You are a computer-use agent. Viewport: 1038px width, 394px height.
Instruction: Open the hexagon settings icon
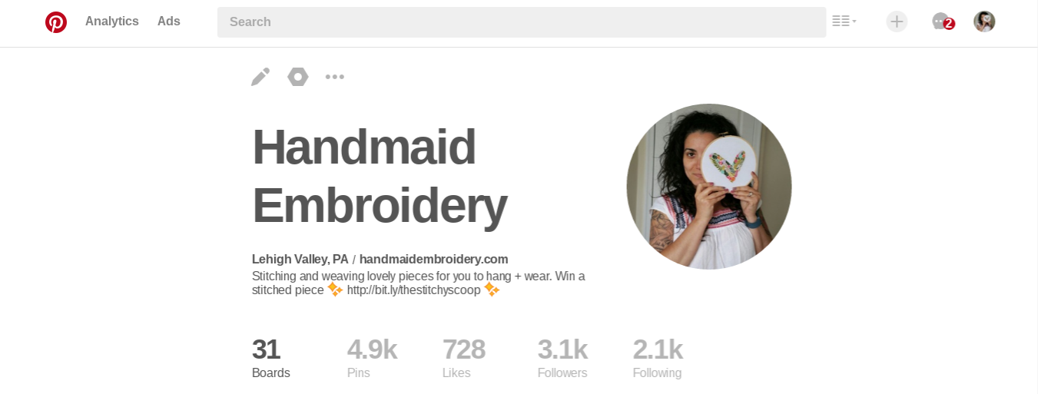coord(298,77)
